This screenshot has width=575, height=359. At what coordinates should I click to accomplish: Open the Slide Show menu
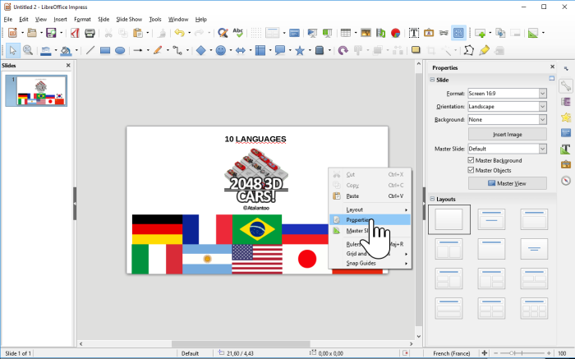pos(129,20)
